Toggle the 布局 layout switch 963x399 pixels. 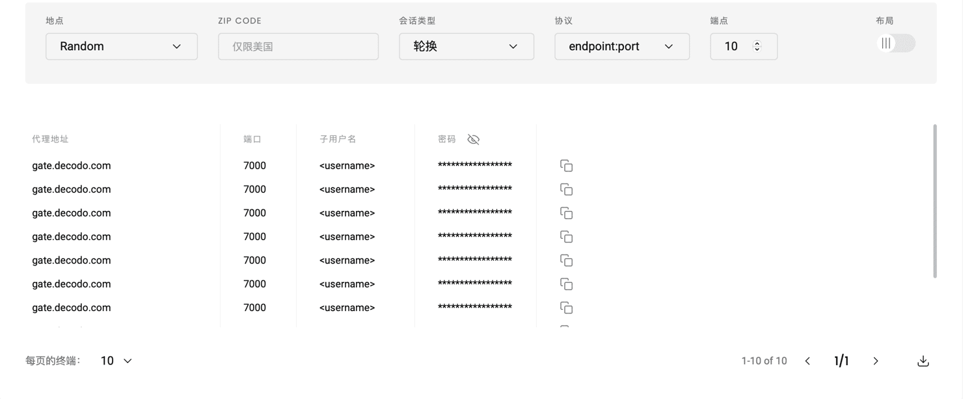tap(895, 44)
